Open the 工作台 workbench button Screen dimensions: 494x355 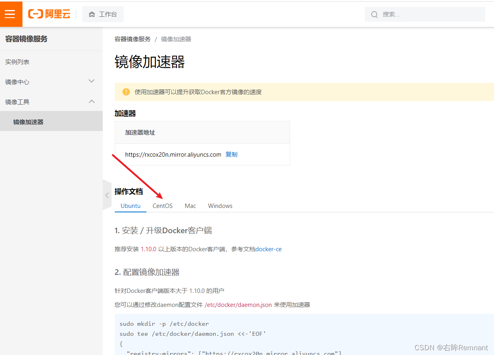pyautogui.click(x=103, y=14)
